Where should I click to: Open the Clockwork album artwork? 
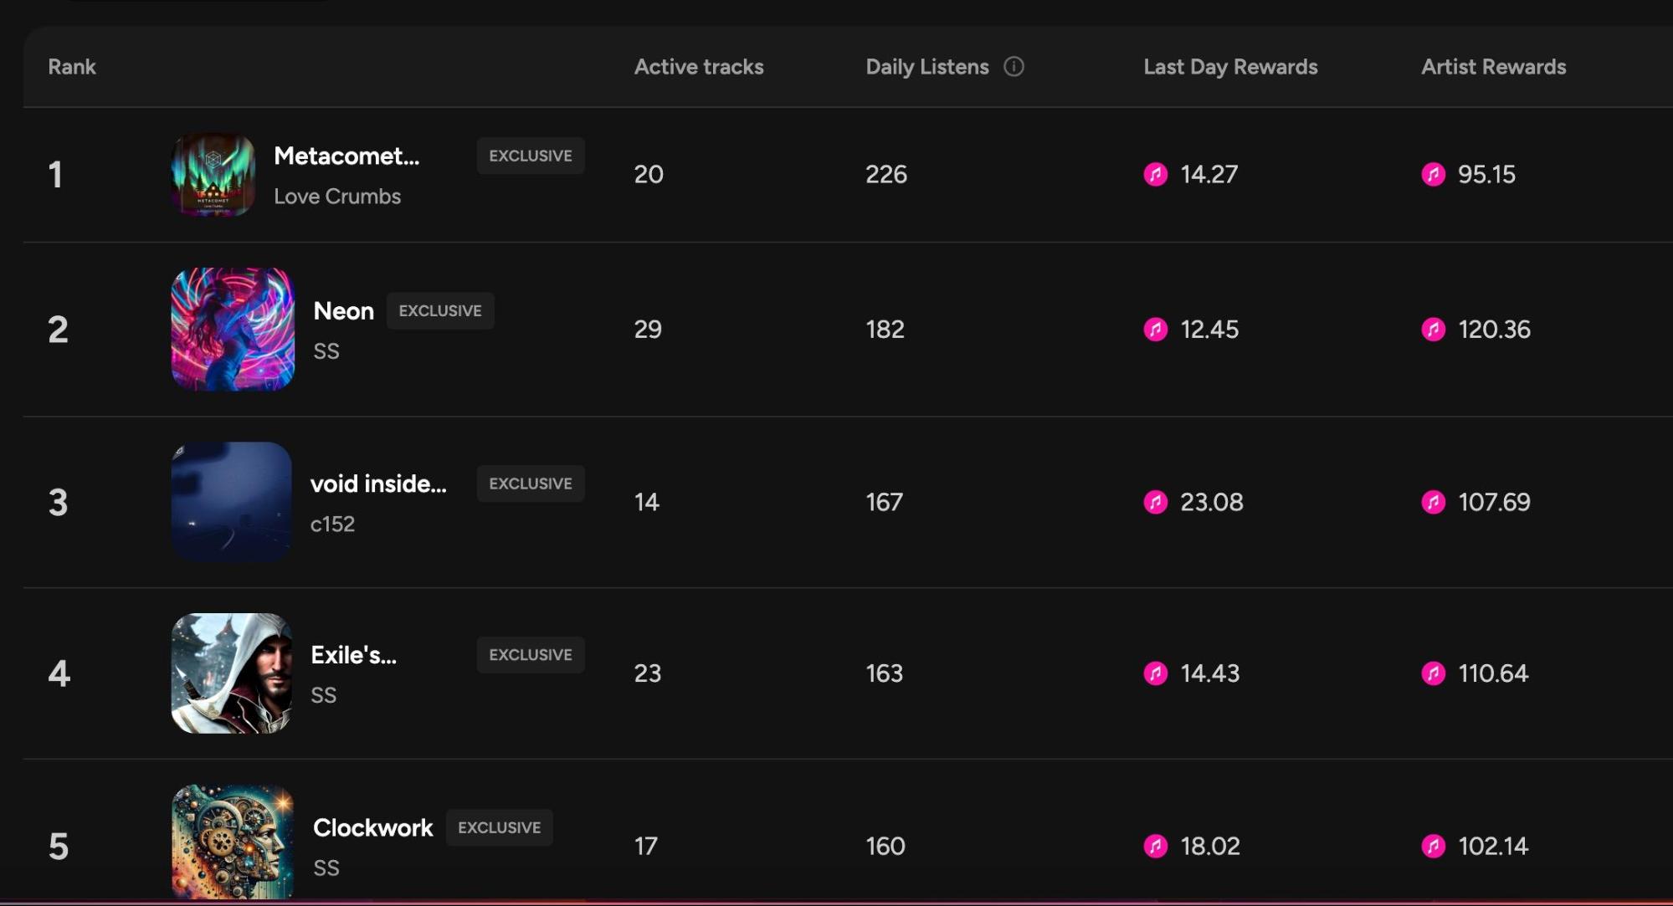[x=233, y=842]
